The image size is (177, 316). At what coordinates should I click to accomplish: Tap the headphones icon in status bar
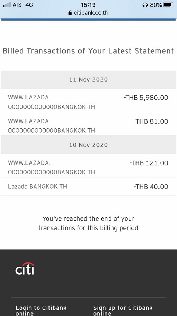coord(145,5)
